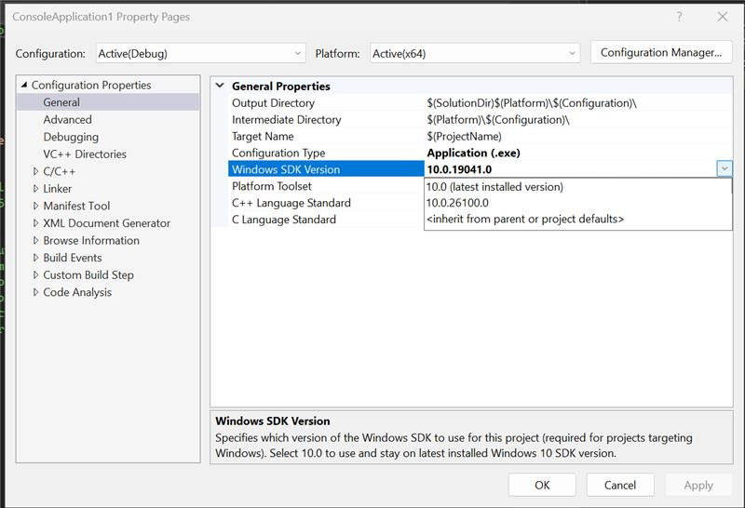Image resolution: width=745 pixels, height=508 pixels.
Task: Click the Cancel button
Action: 620,485
